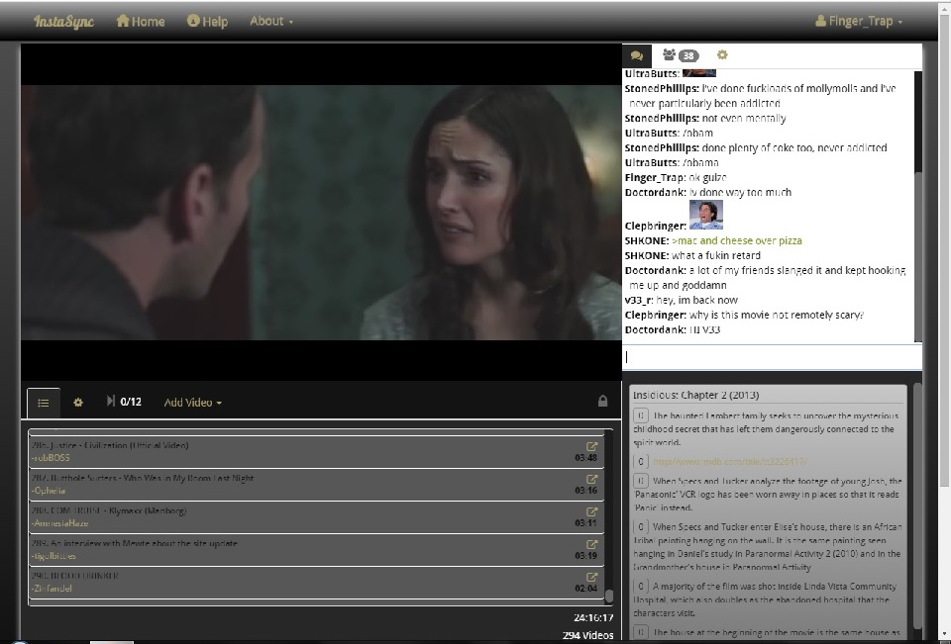Open chat settings gear icon
This screenshot has height=644, width=951.
click(x=722, y=56)
